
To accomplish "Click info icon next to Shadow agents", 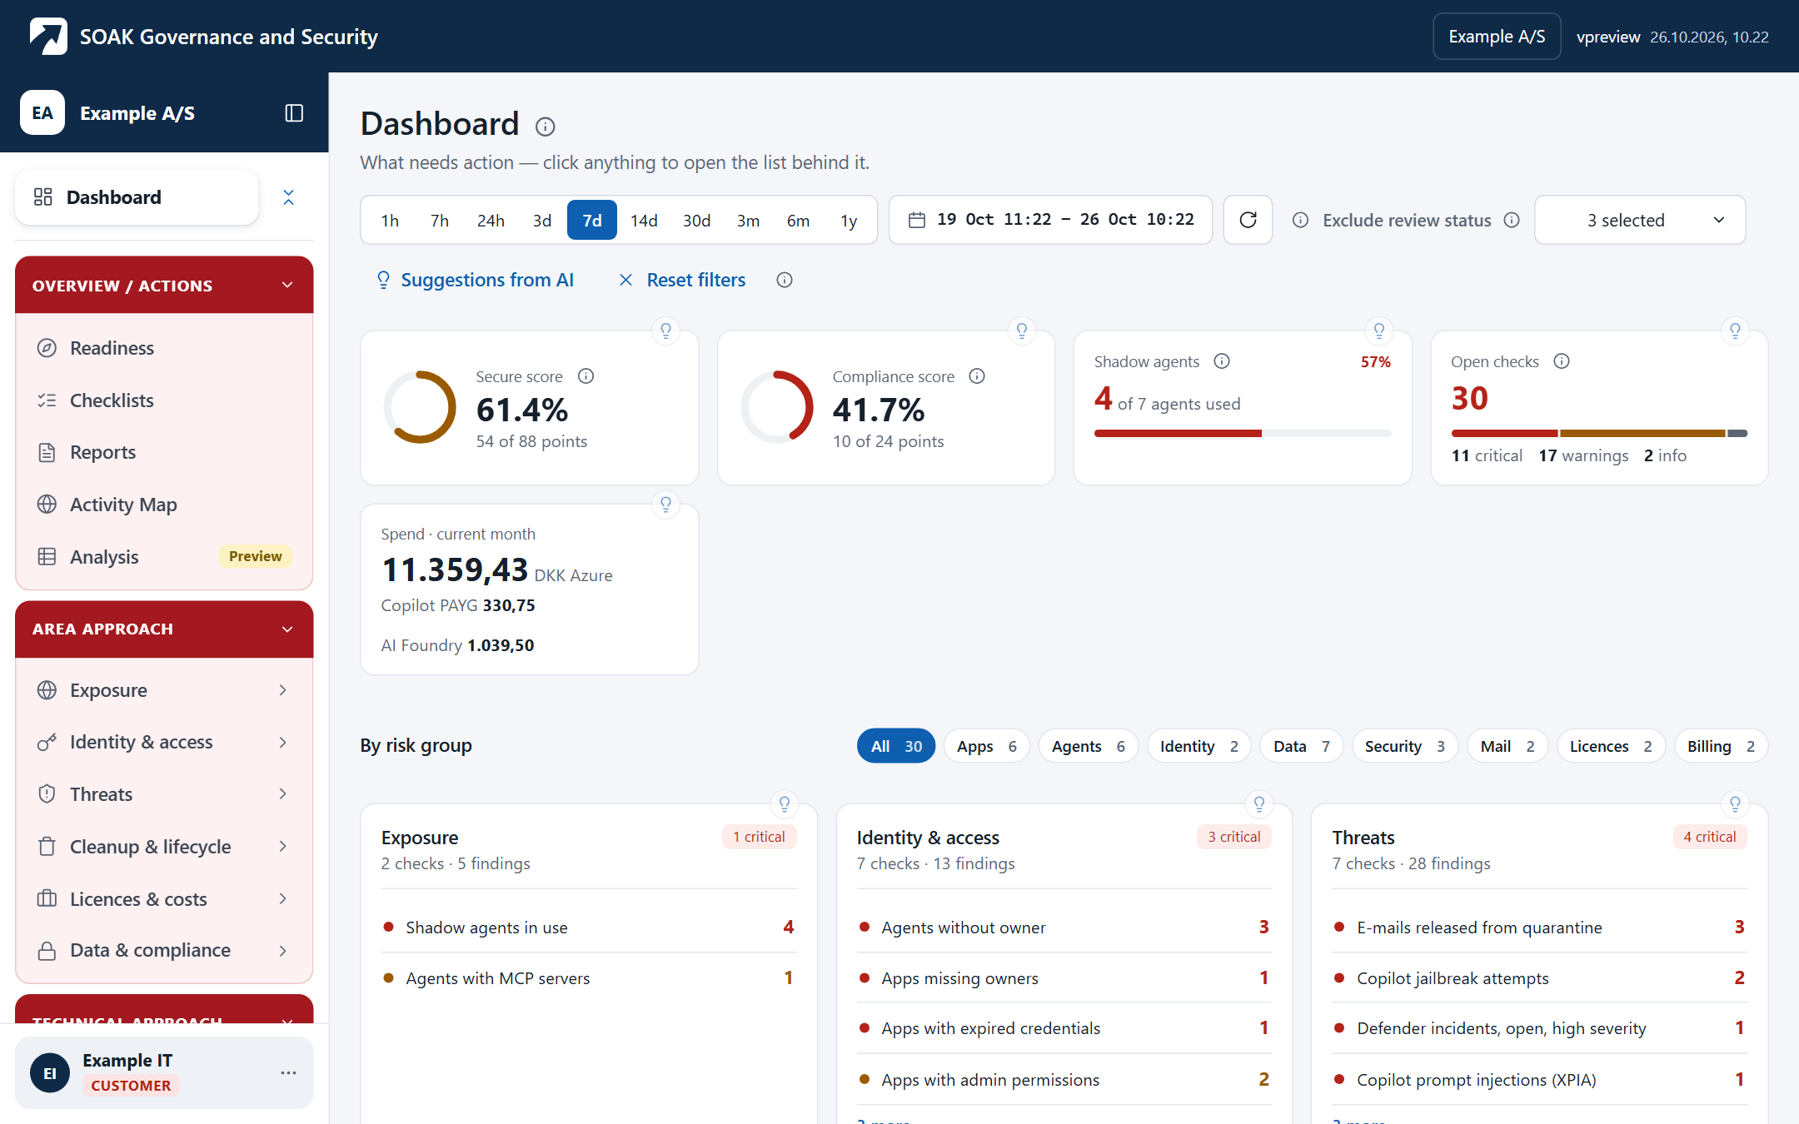I will (x=1222, y=361).
